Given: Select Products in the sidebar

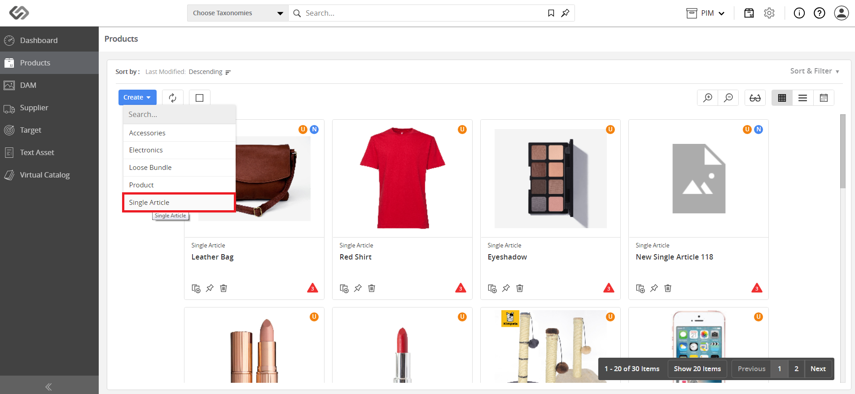Looking at the screenshot, I should point(49,63).
